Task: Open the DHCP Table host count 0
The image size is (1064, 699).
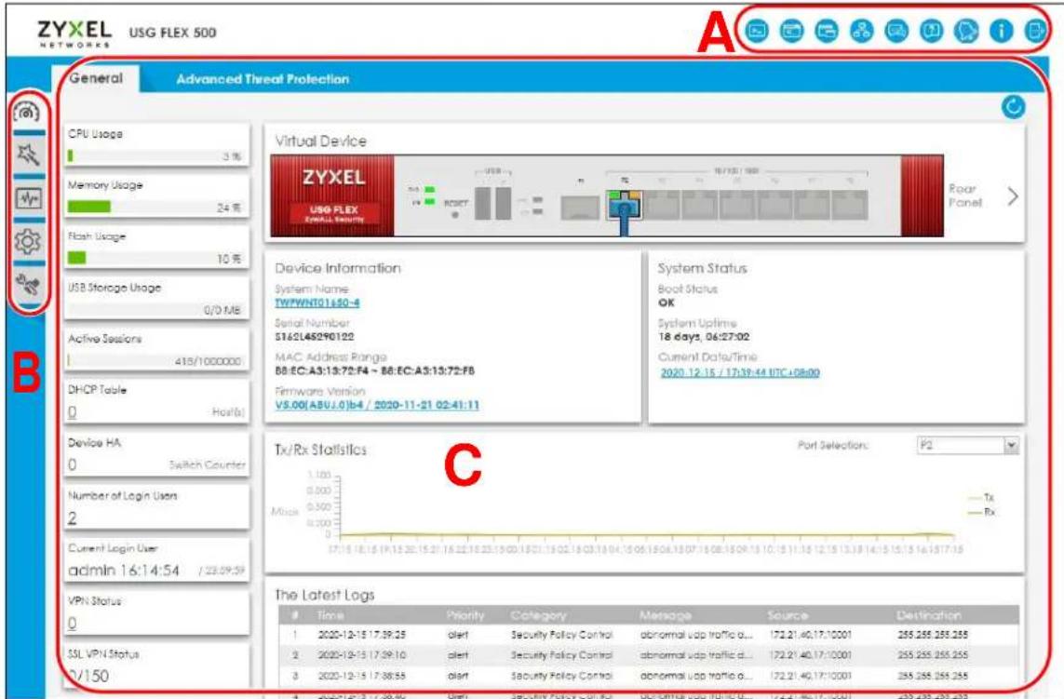Action: pyautogui.click(x=72, y=412)
